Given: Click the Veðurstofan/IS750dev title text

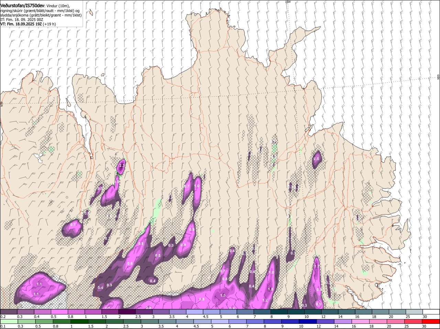Looking at the screenshot, I should coord(23,5).
